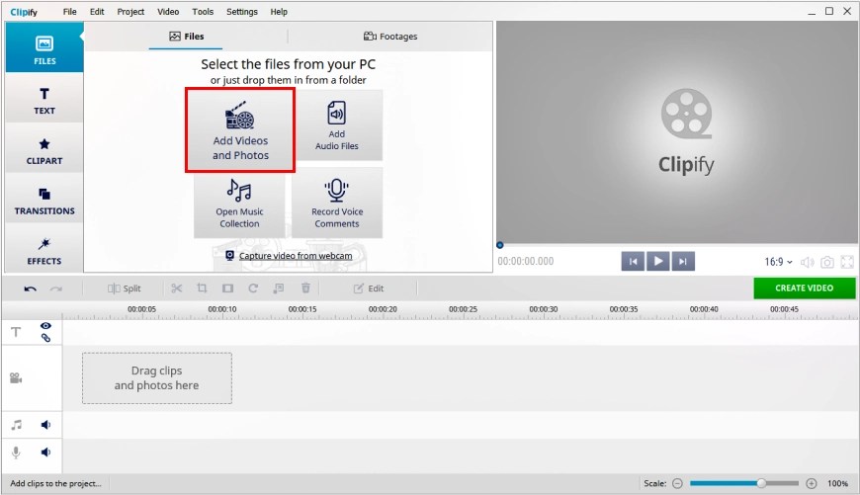The height and width of the screenshot is (495, 860).
Task: Click the Drag clips and photos here area
Action: point(157,378)
